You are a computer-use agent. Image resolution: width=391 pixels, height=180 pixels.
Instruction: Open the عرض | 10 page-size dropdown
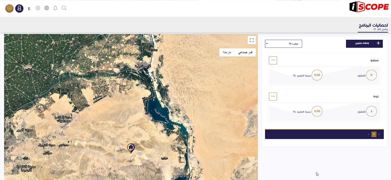pos(283,44)
